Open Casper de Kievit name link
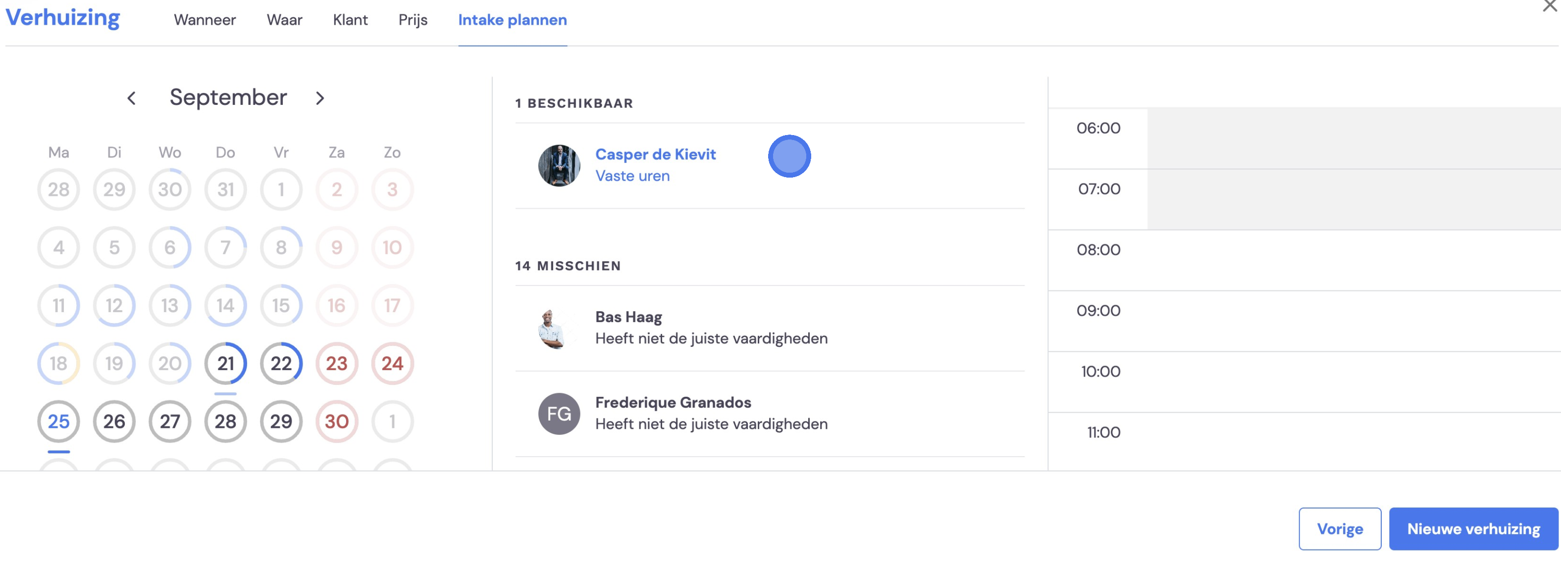Image resolution: width=1561 pixels, height=562 pixels. click(x=655, y=154)
